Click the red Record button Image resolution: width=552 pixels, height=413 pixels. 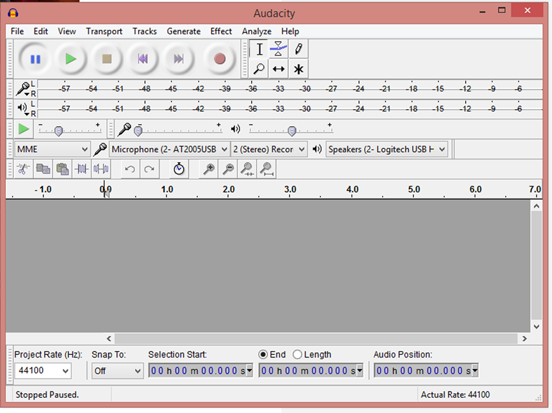(x=220, y=59)
